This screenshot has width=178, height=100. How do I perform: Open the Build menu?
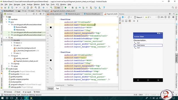pyautogui.click(x=43, y=4)
